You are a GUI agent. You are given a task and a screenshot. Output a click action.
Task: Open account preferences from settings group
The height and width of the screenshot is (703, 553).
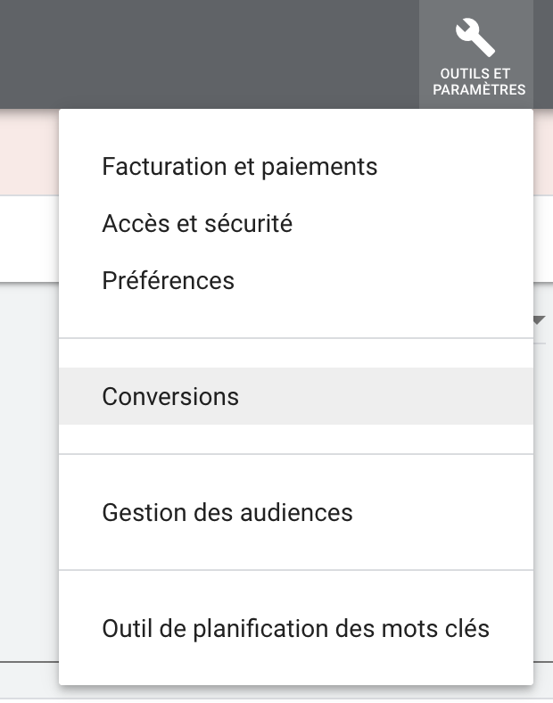(168, 281)
